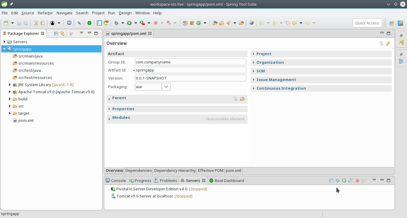Click the Open Type folder toolbar icon
Image resolution: width=407 pixels, height=218 pixels.
coord(215,23)
